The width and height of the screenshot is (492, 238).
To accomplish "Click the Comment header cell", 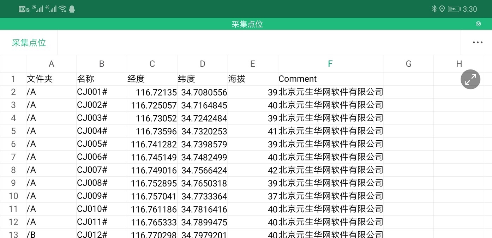I will click(x=330, y=79).
